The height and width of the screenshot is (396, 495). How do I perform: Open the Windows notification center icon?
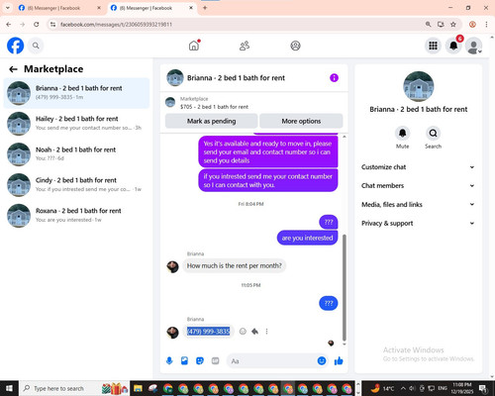pyautogui.click(x=483, y=388)
